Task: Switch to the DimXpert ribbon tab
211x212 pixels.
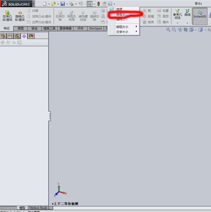Action: [95, 28]
